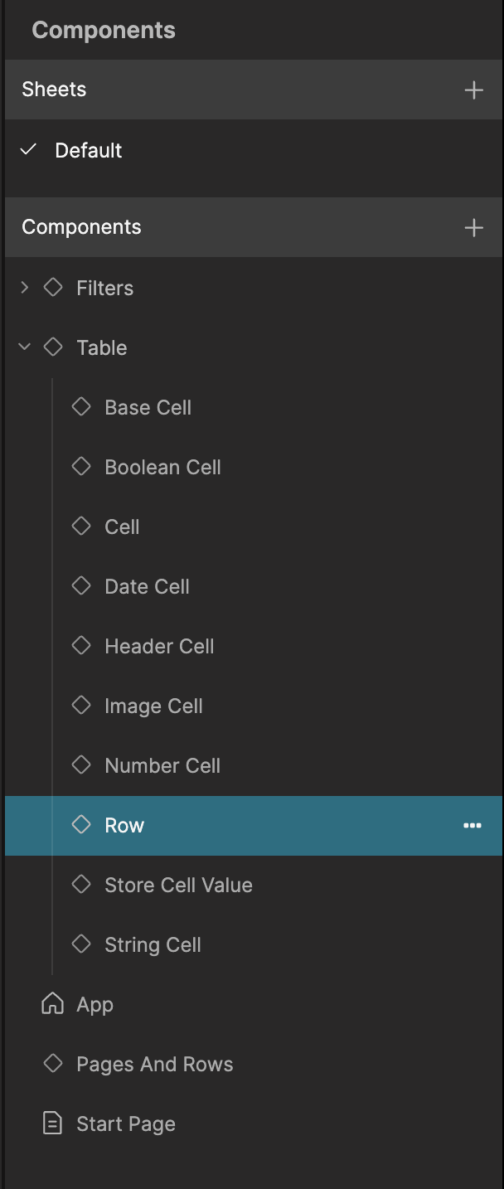Add a new component with plus icon
Image resolution: width=504 pixels, height=1189 pixels.
pyautogui.click(x=473, y=227)
